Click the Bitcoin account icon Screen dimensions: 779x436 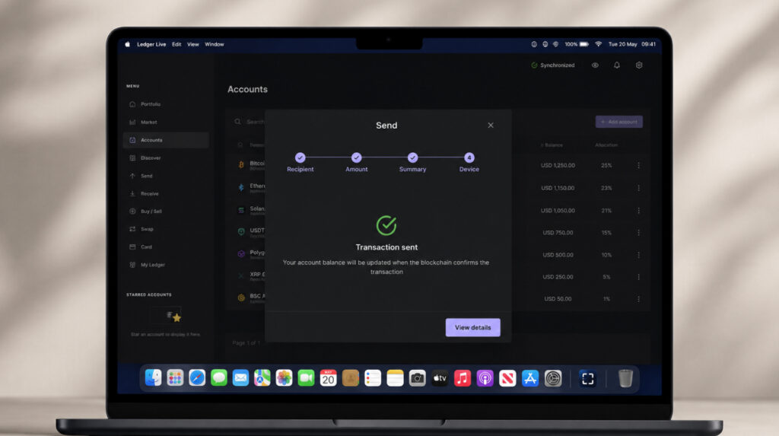pyautogui.click(x=241, y=164)
